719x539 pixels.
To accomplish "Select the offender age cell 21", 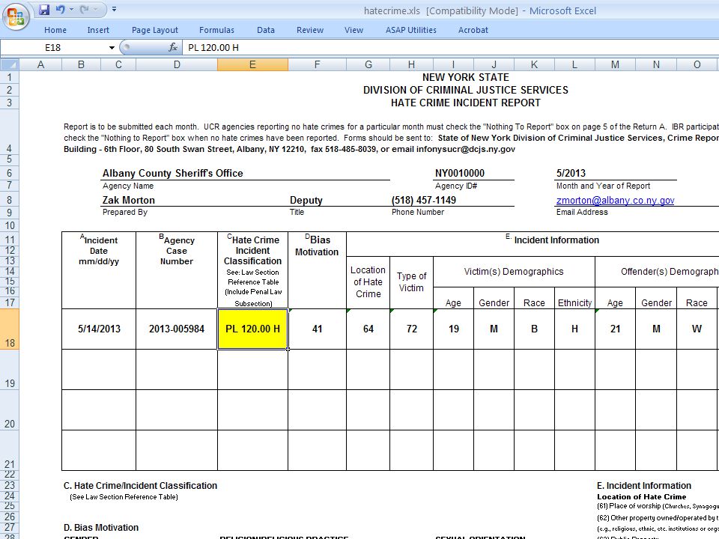I will [615, 329].
